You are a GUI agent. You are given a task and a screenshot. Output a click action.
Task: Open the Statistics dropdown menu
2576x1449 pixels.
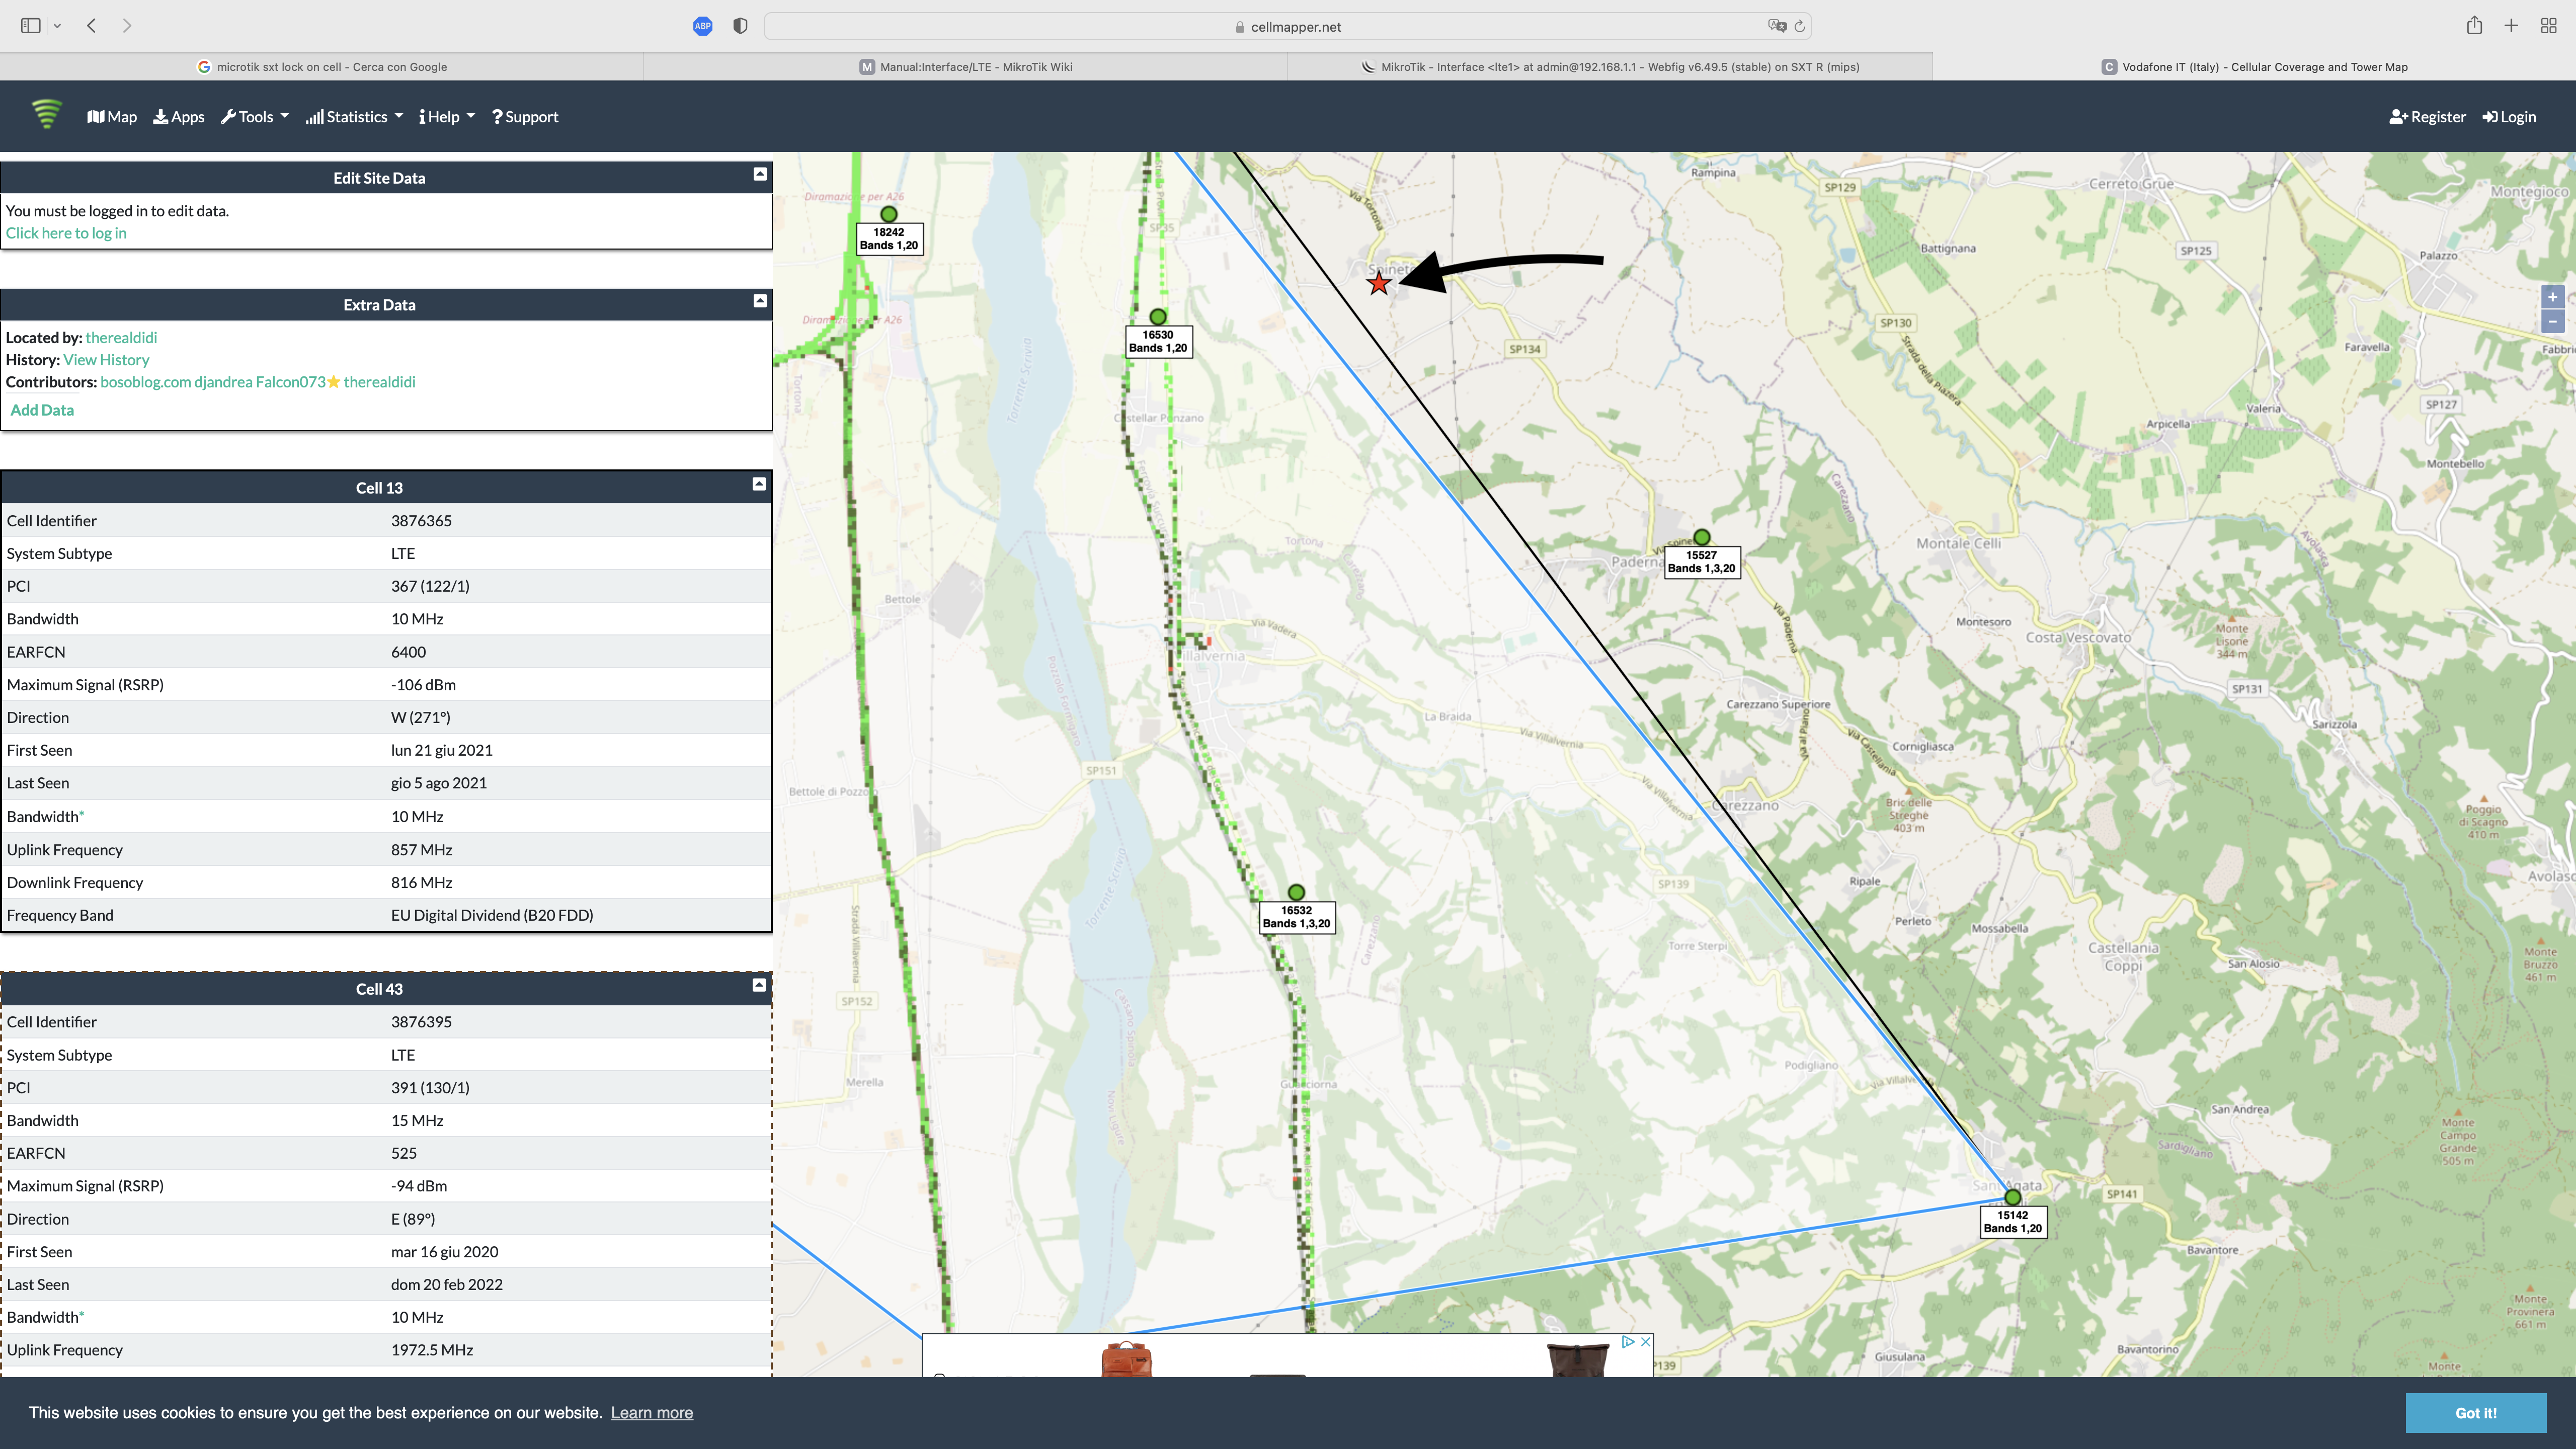[x=355, y=117]
